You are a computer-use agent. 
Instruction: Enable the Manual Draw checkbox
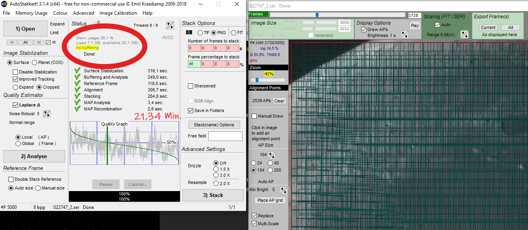[254, 116]
